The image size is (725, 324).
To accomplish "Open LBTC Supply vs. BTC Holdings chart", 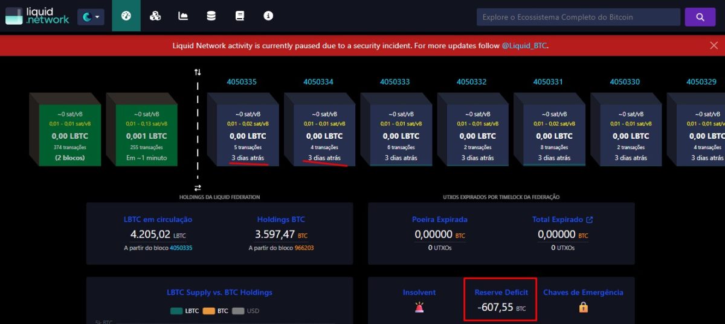I will click(219, 293).
